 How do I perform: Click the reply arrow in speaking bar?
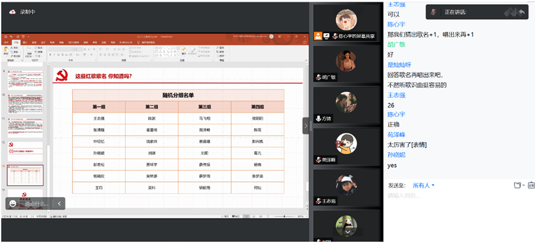pos(521,12)
